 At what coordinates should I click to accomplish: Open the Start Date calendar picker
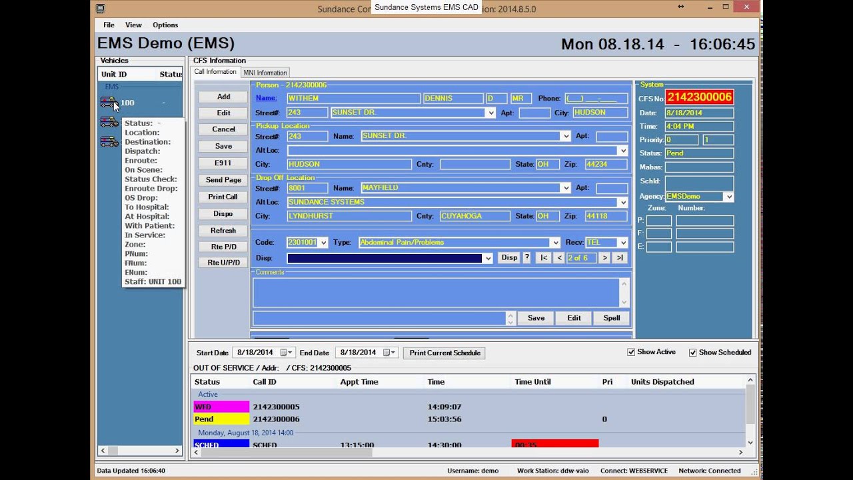pyautogui.click(x=287, y=353)
